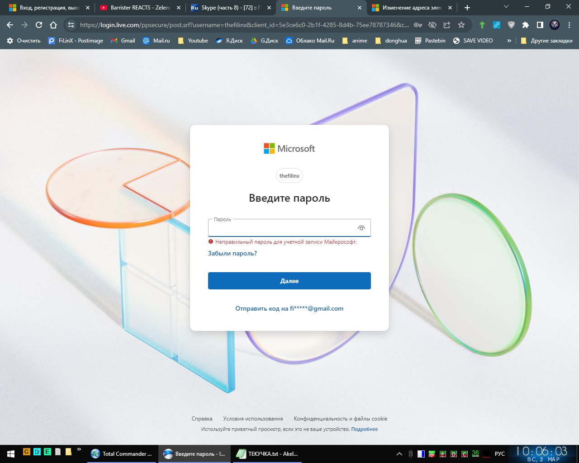Bookmark this page with the star icon

coord(461,25)
